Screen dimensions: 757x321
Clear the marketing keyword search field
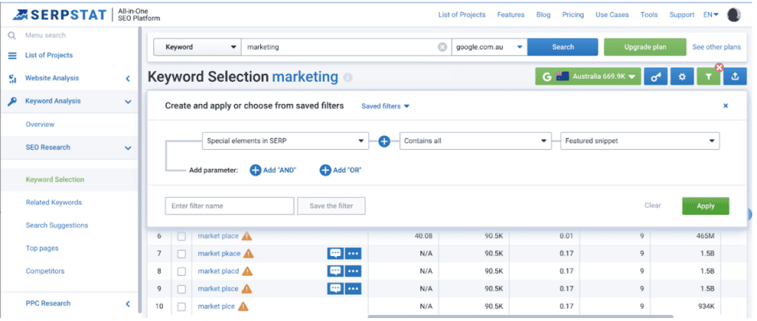pyautogui.click(x=442, y=47)
